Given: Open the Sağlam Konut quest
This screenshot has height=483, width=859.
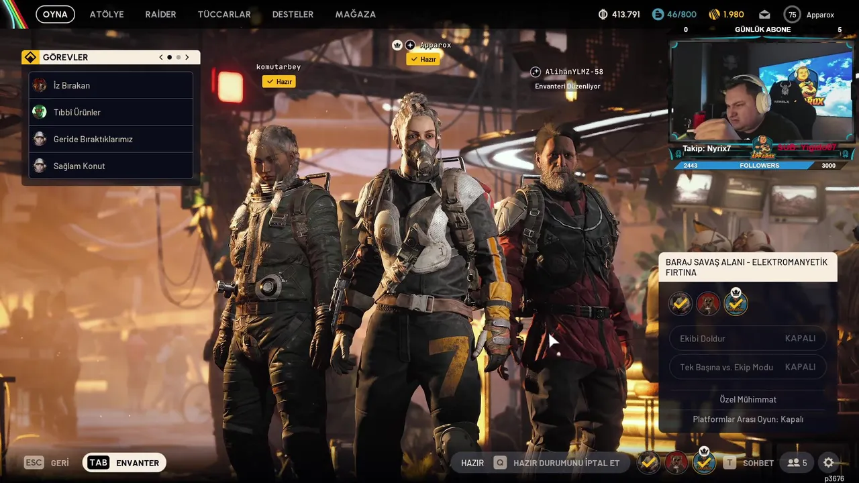Looking at the screenshot, I should [111, 166].
